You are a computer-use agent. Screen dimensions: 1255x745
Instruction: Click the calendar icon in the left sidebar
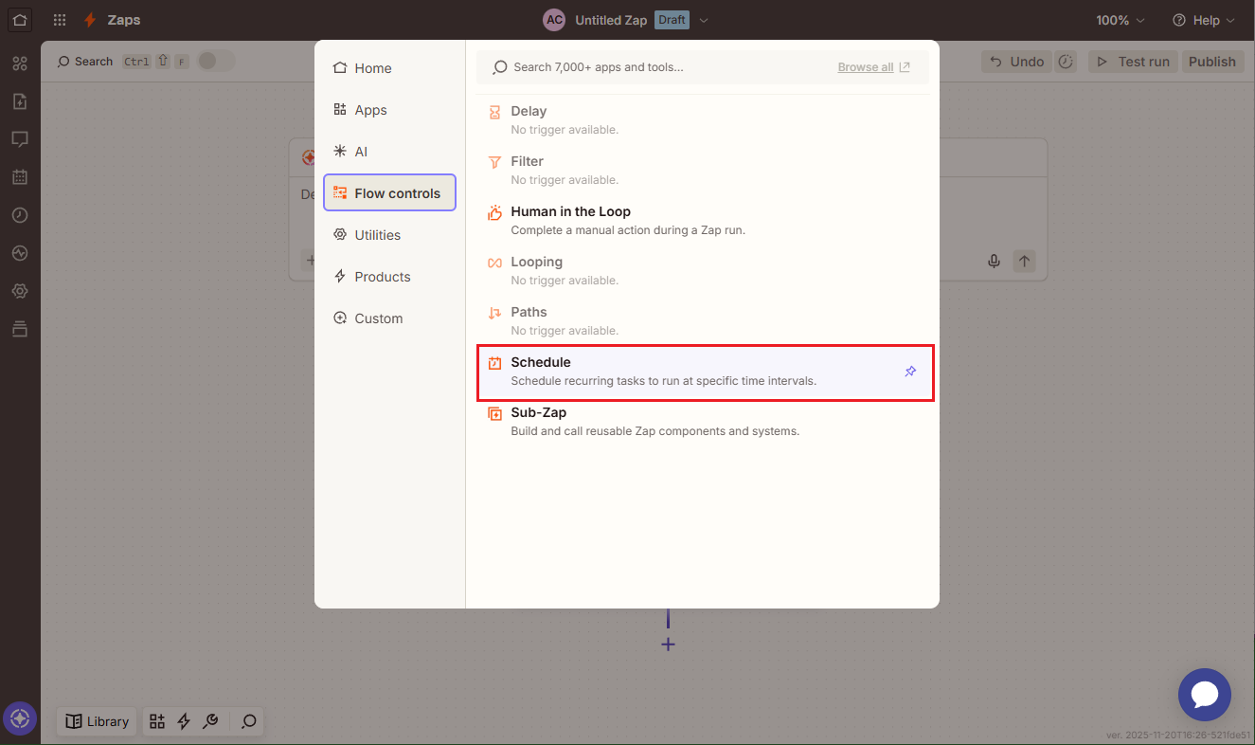20,177
